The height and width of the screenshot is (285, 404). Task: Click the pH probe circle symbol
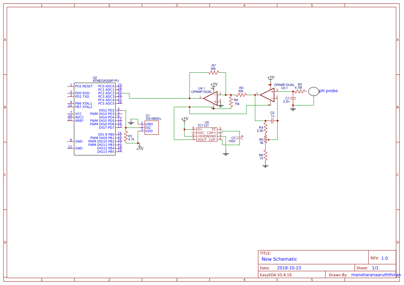coord(314,91)
